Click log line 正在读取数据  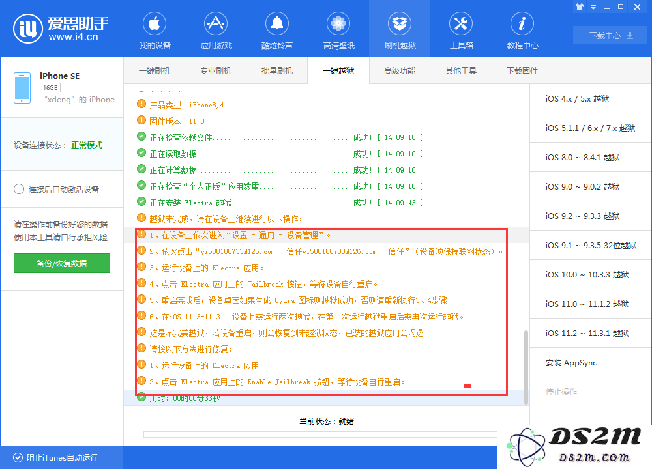pos(286,154)
